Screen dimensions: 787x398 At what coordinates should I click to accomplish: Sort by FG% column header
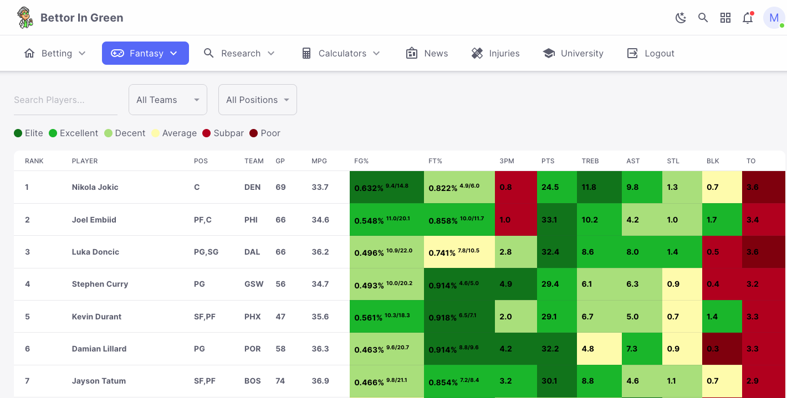[361, 161]
